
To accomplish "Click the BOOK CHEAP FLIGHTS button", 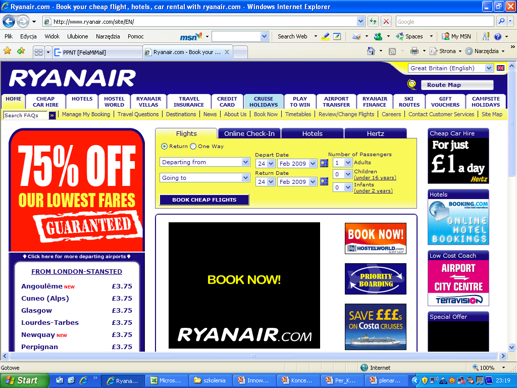I will tap(204, 200).
